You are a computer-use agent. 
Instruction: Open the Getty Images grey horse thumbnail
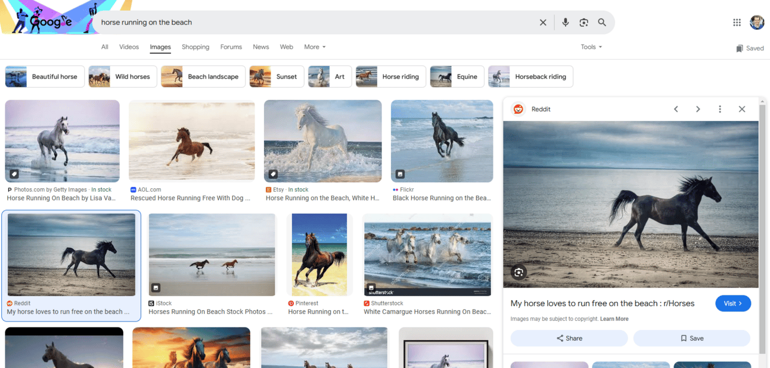pyautogui.click(x=62, y=141)
